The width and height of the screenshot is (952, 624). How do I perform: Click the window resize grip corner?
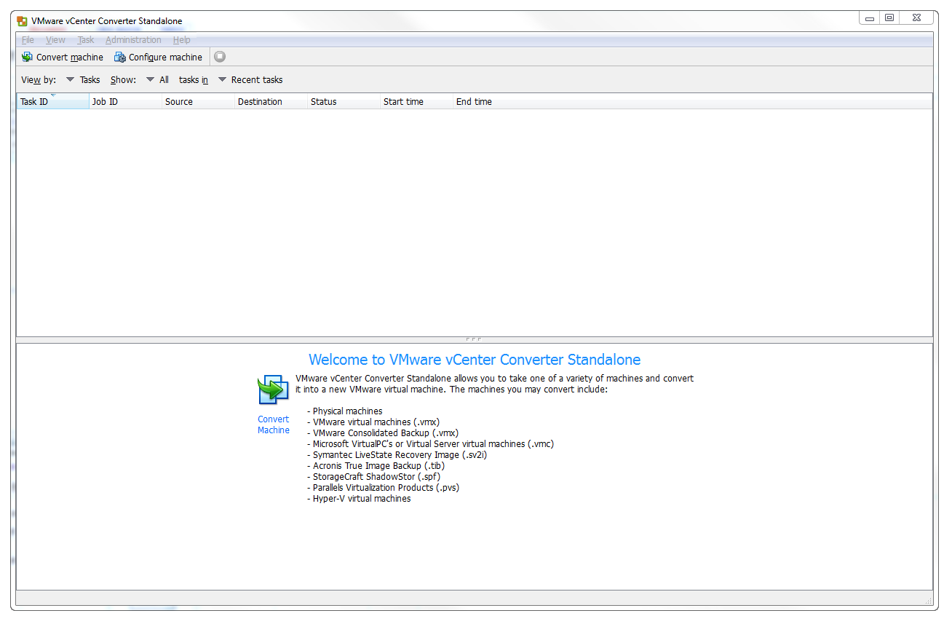point(929,601)
